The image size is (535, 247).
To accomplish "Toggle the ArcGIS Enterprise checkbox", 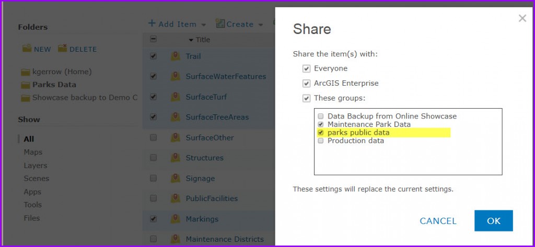I will coord(307,83).
